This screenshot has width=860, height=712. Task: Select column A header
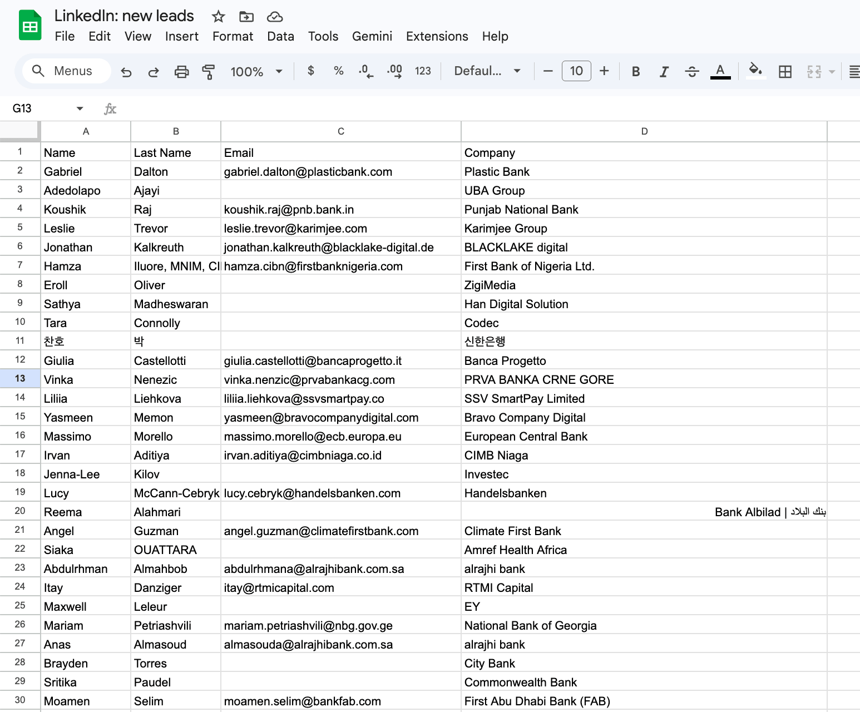point(86,131)
